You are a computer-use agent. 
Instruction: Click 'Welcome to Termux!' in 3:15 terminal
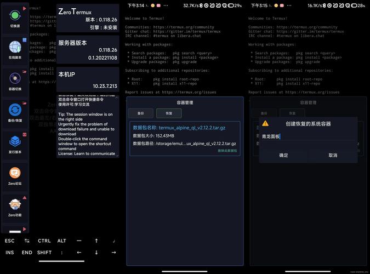pyautogui.click(x=268, y=19)
